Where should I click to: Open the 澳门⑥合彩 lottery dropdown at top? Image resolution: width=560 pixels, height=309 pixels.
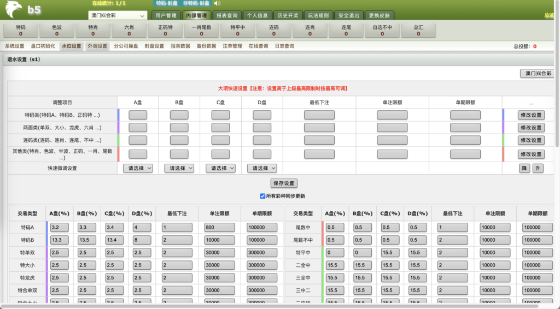pos(118,16)
